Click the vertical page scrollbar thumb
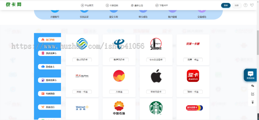Image resolution: width=259 pixels, height=120 pixels. 258,43
